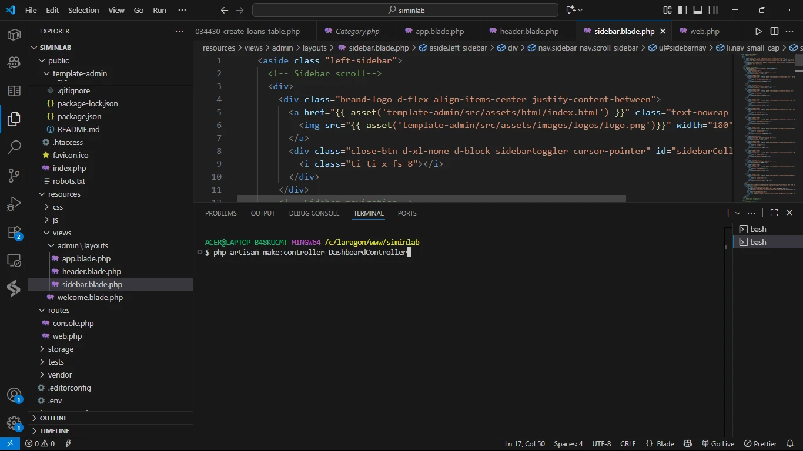Open the new terminal launch profile dropdown

pos(738,213)
